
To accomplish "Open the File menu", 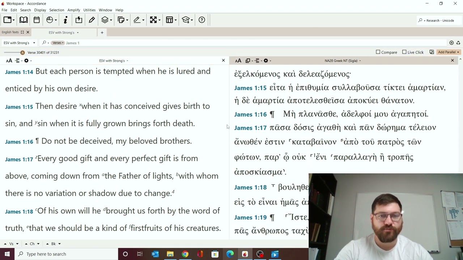I will [4, 10].
